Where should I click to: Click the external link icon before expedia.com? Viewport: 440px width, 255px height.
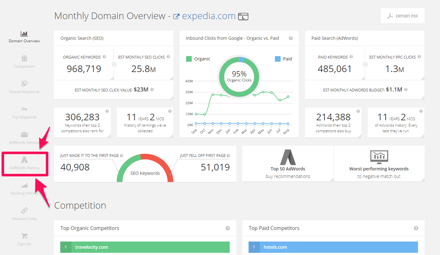(176, 16)
